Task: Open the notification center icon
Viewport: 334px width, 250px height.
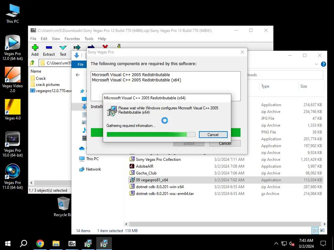Action: click(323, 243)
